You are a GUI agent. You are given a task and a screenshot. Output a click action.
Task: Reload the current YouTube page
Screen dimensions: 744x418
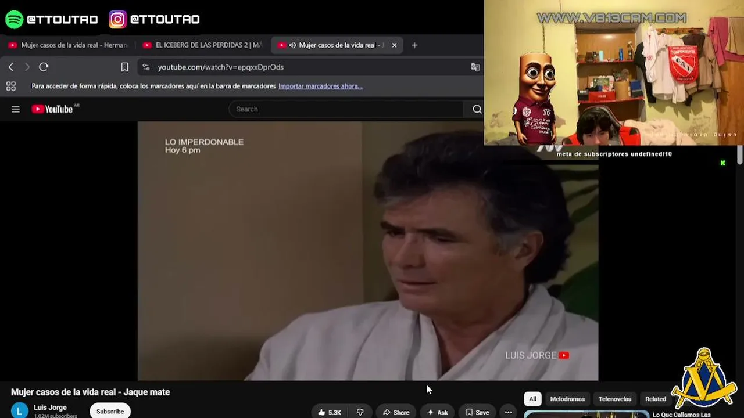[44, 67]
